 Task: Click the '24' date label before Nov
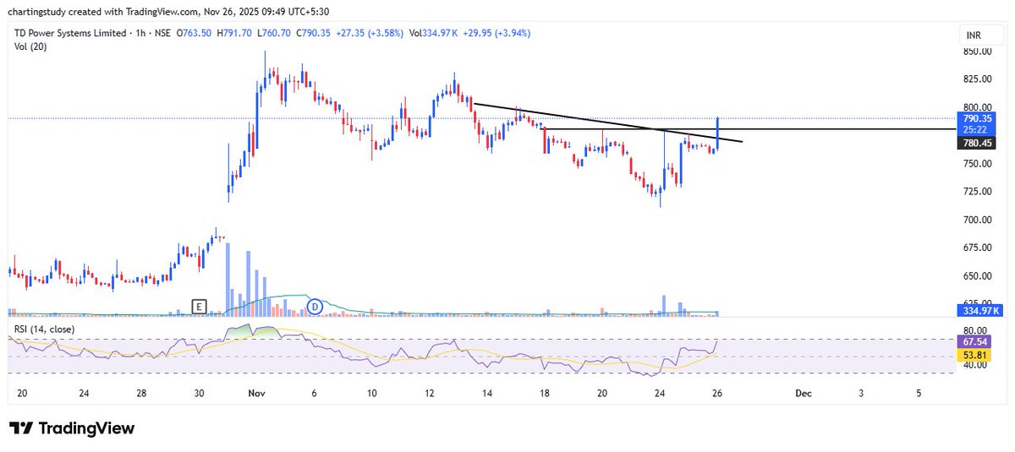(x=84, y=394)
